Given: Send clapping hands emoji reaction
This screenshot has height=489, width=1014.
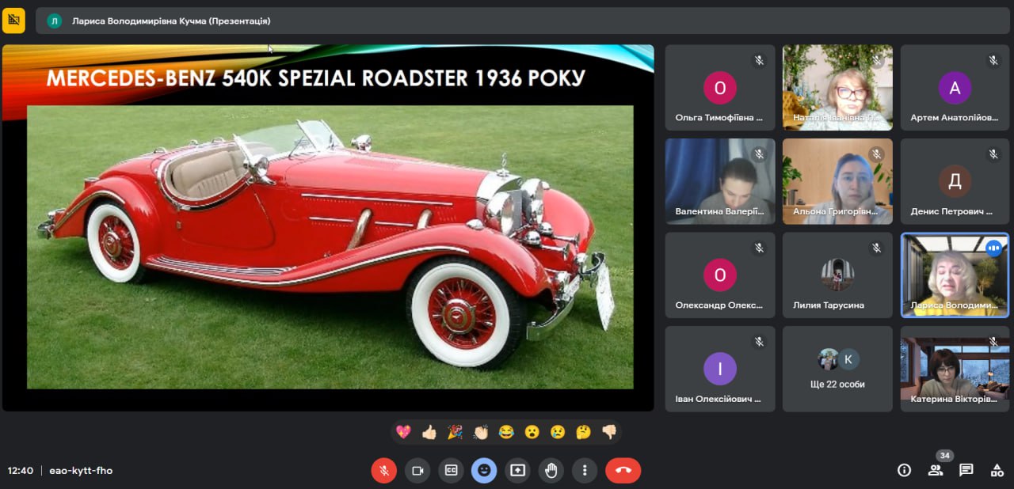Looking at the screenshot, I should [480, 432].
